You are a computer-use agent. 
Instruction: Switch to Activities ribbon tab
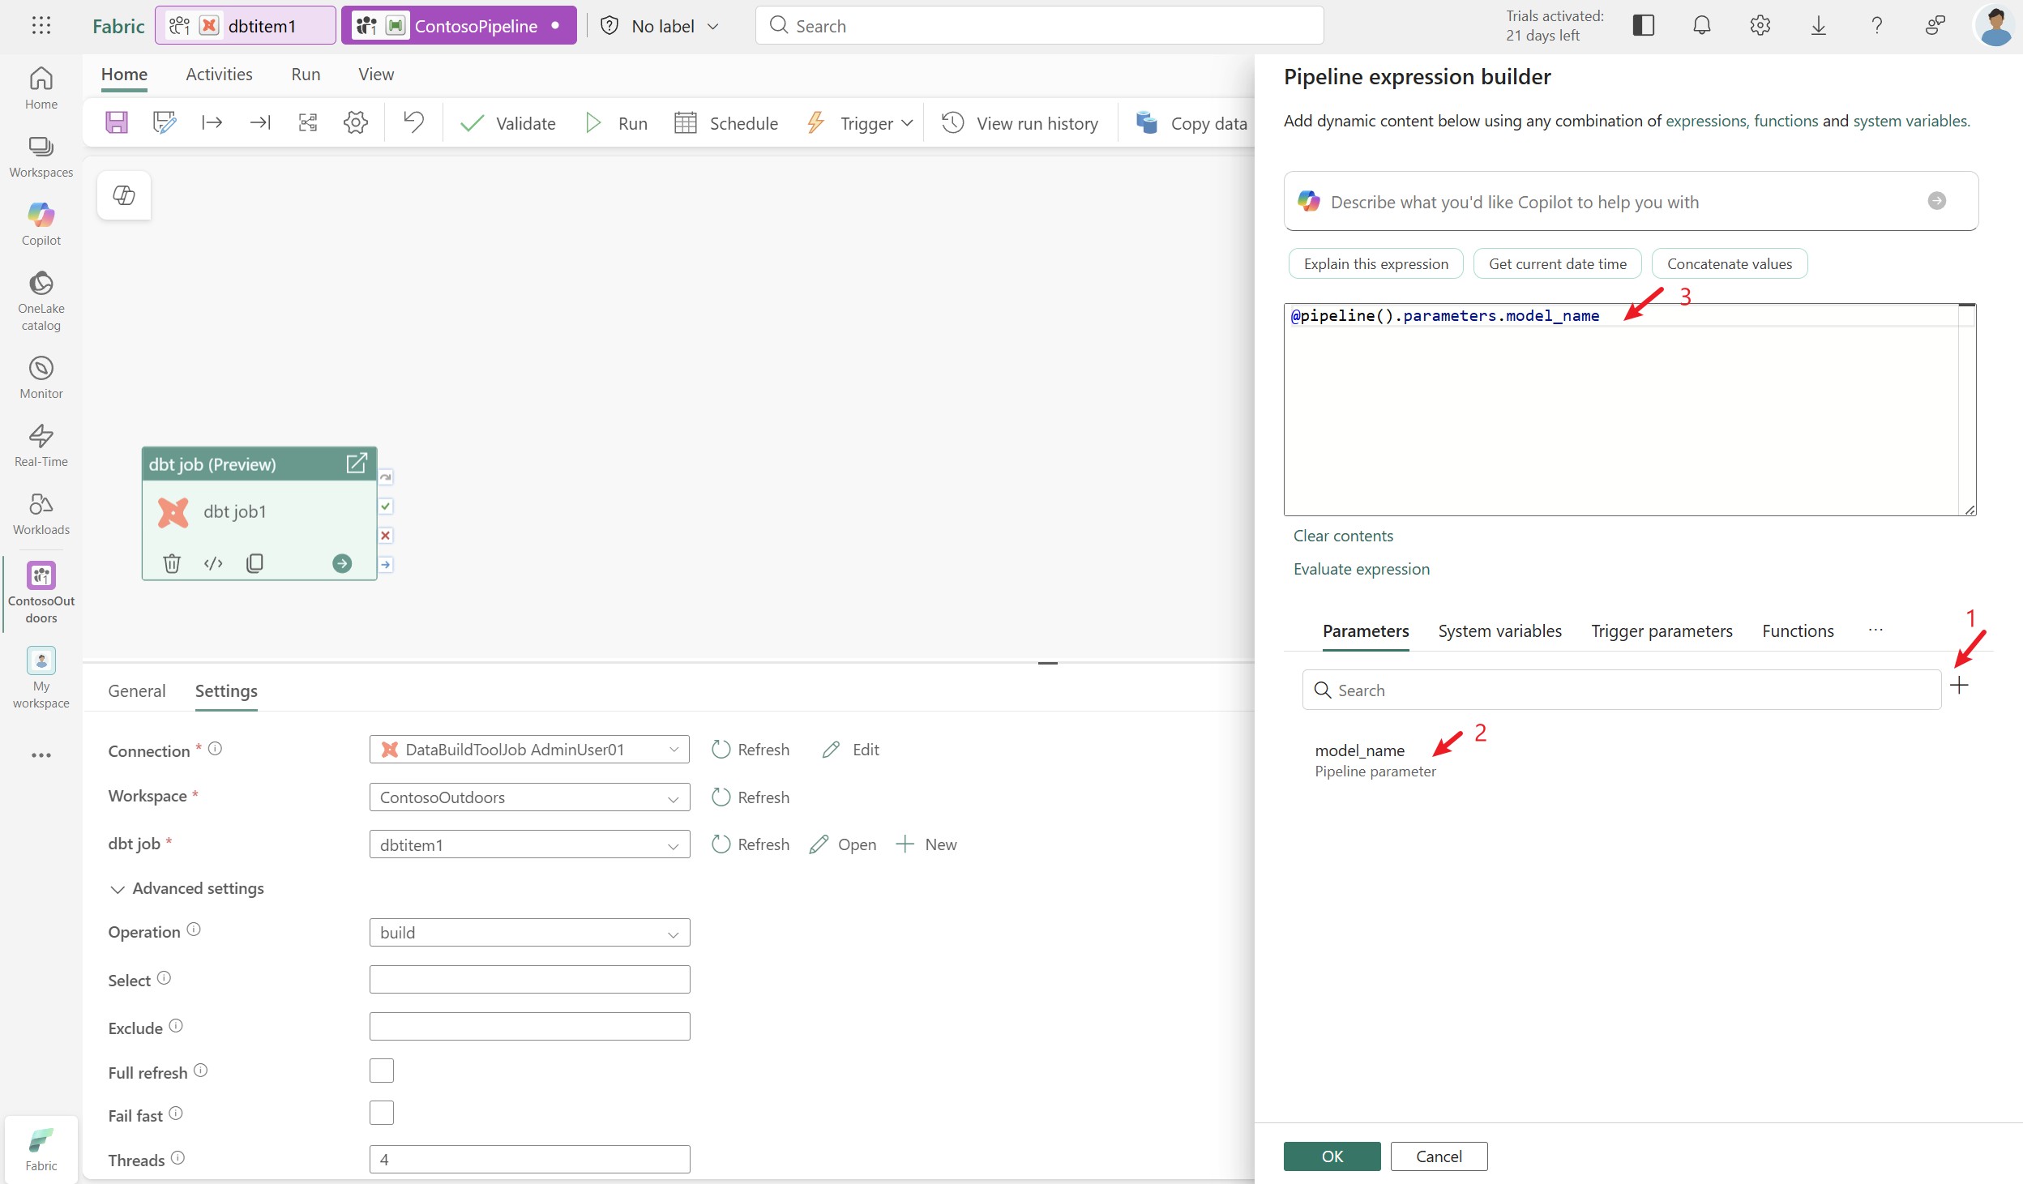click(x=219, y=75)
